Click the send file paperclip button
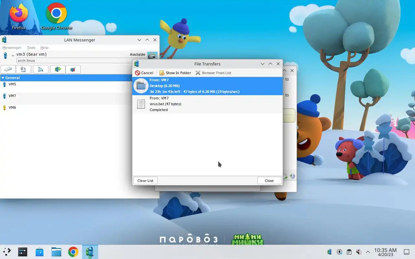This screenshot has width=415, height=259. (x=23, y=69)
